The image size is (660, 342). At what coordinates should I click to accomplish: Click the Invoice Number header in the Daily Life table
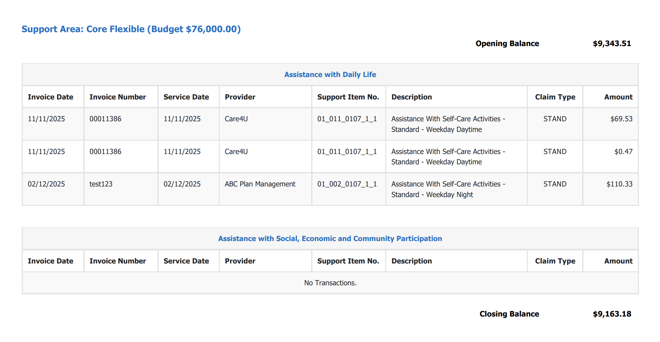click(118, 97)
